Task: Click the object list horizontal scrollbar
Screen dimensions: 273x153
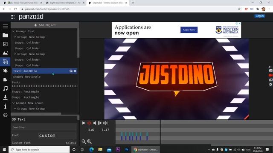Action: tap(36, 114)
